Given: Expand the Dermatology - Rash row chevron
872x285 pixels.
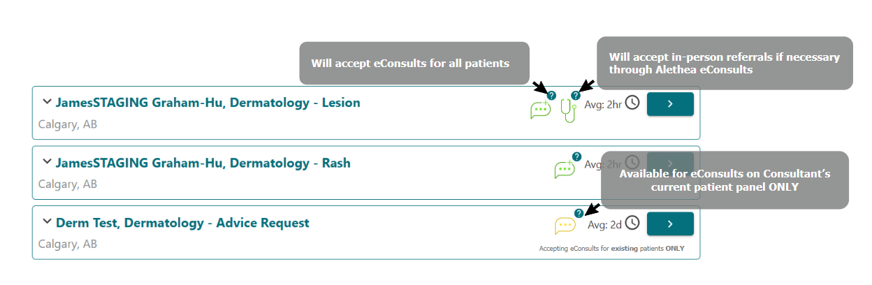Looking at the screenshot, I should point(47,162).
